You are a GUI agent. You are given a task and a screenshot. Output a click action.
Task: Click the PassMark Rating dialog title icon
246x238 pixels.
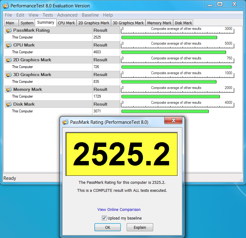point(65,122)
